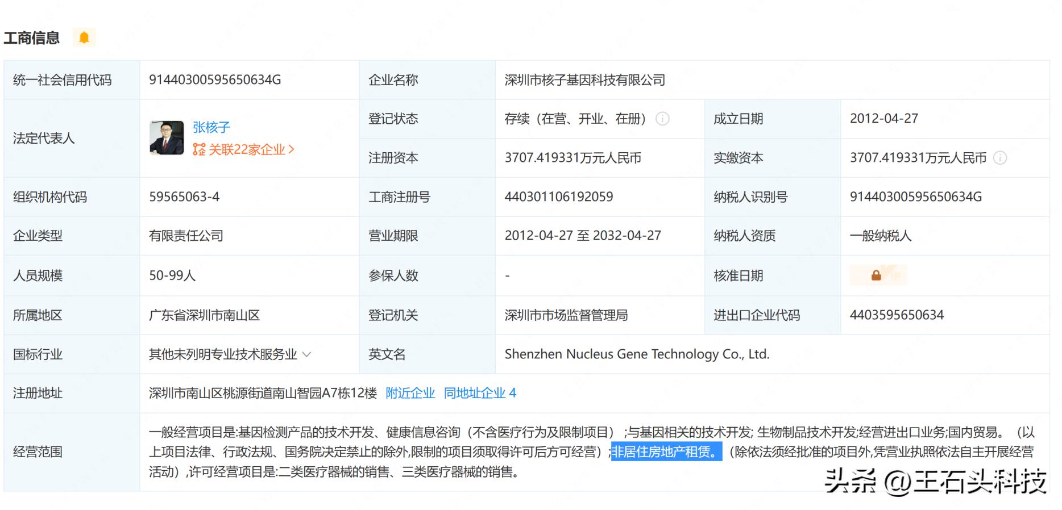The image size is (1062, 510).
Task: Click the 工商信息 section heading
Action: tap(32, 38)
